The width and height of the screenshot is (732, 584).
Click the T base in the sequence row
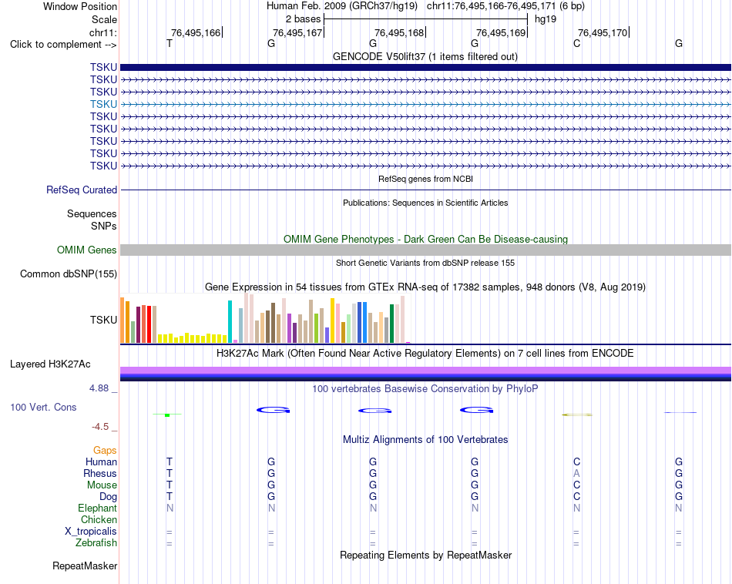pyautogui.click(x=170, y=44)
